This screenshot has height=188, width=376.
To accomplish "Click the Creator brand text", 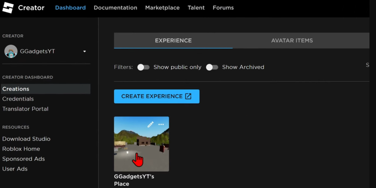I will point(31,8).
